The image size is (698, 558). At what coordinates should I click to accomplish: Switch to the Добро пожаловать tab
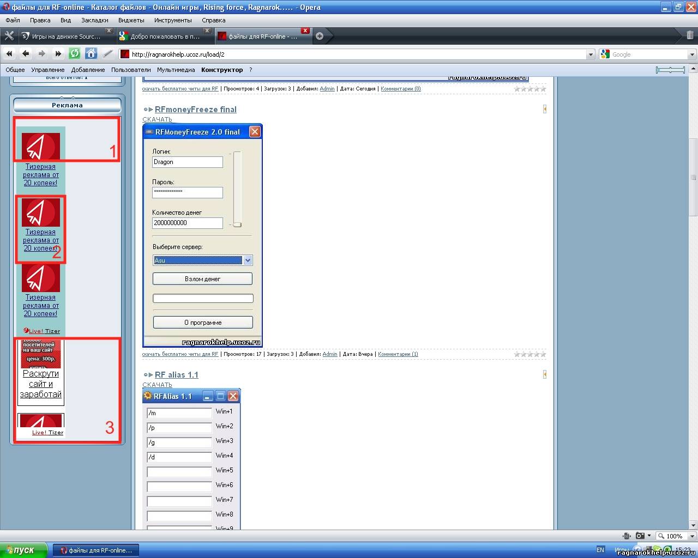click(x=165, y=37)
